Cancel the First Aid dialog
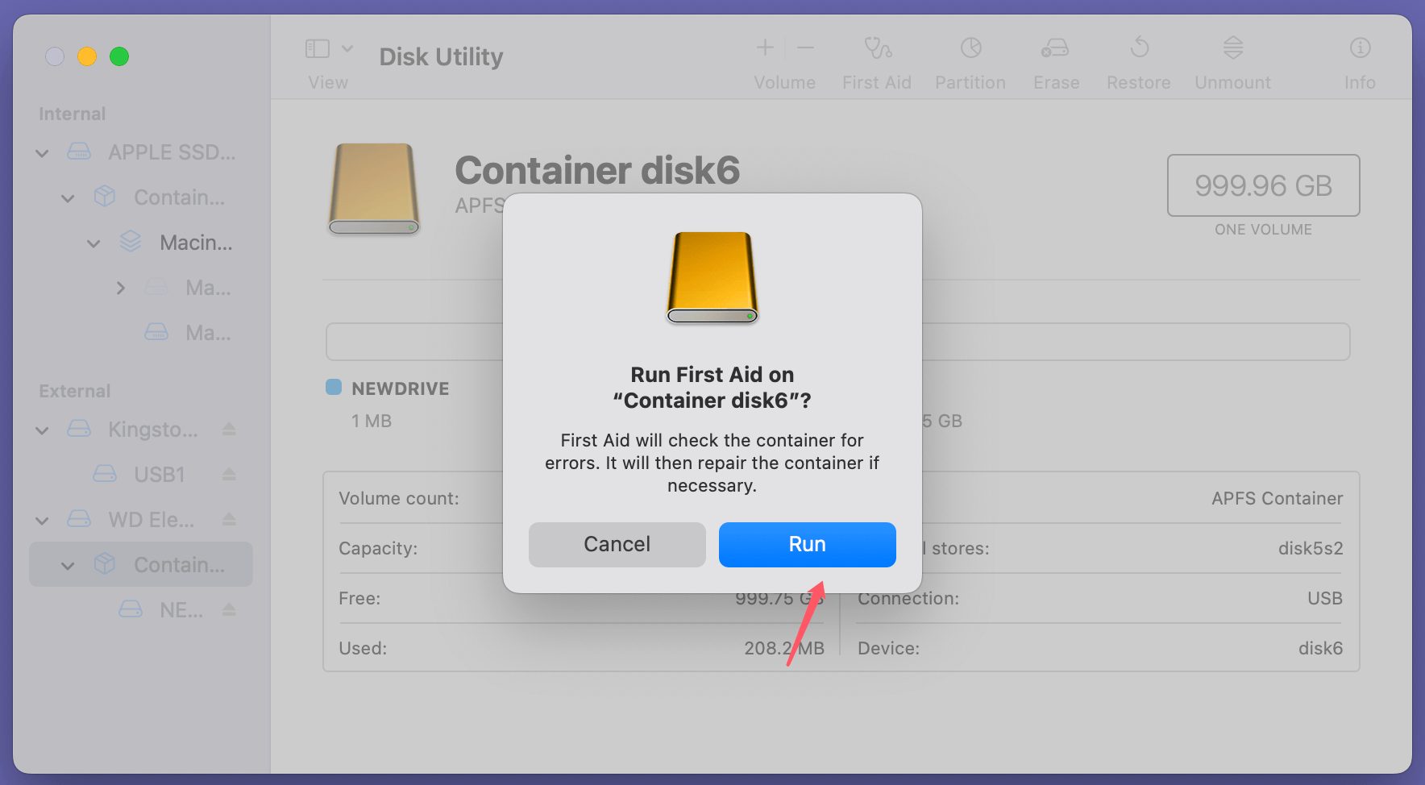 click(x=617, y=544)
